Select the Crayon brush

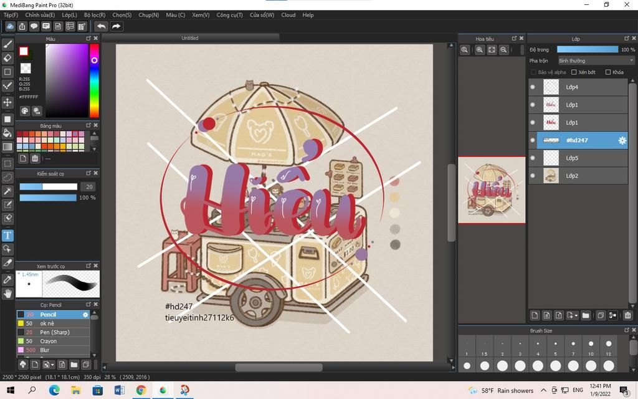coord(53,341)
